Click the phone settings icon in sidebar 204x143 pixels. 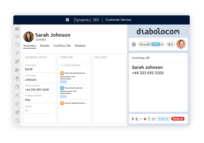17,112
